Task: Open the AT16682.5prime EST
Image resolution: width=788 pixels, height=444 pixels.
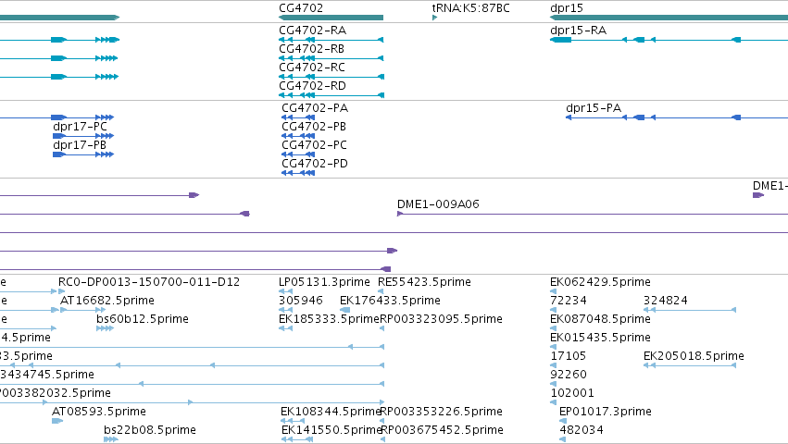Action: pyautogui.click(x=107, y=301)
